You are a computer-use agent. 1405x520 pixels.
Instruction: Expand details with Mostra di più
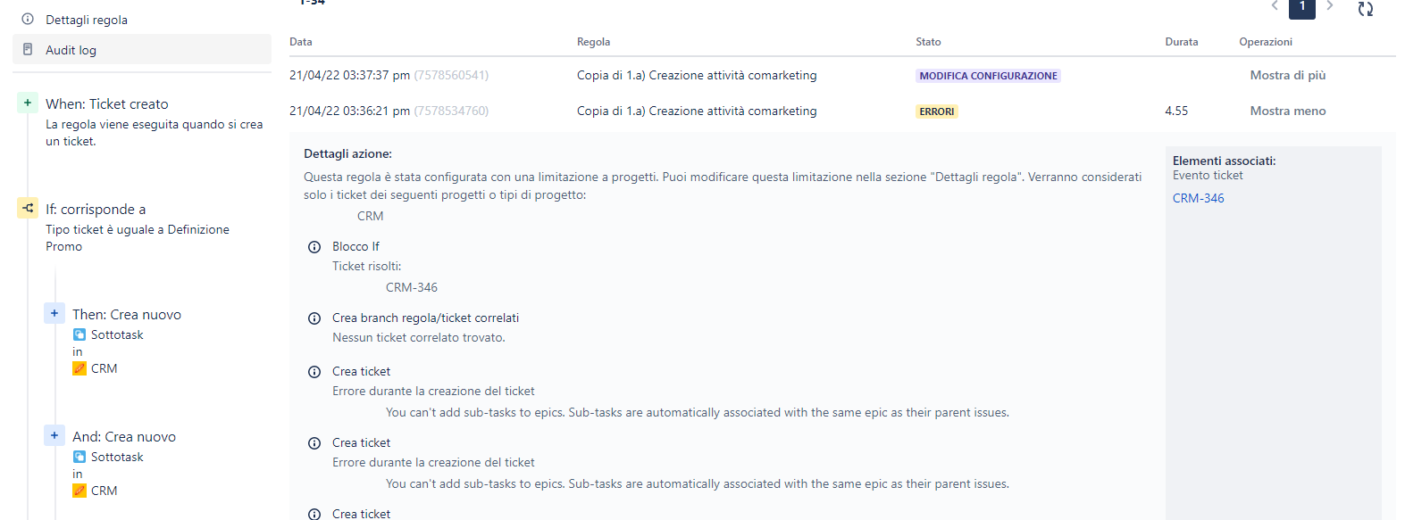(1287, 75)
